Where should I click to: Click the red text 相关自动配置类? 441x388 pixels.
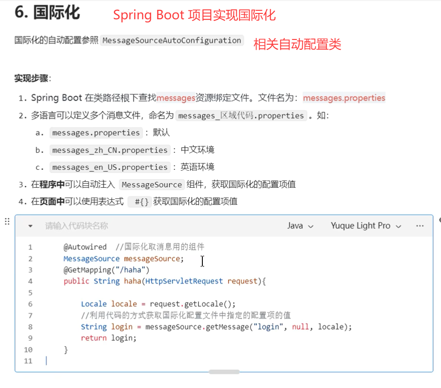297,44
